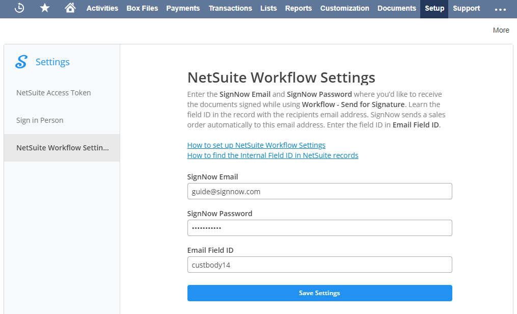Open the Payments menu
517x314 pixels.
(183, 8)
